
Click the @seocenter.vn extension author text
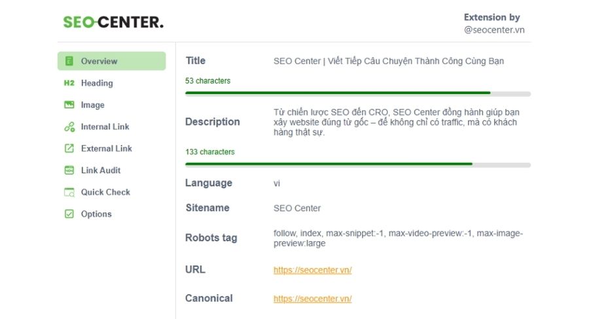pos(494,29)
